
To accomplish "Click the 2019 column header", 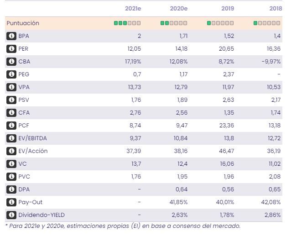I will (x=227, y=9).
